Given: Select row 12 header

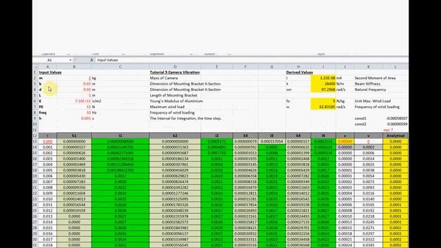Looking at the screenshot, I should click(x=35, y=136).
